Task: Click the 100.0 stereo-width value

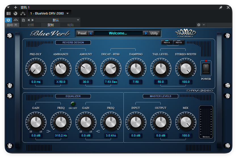Action: [186, 82]
